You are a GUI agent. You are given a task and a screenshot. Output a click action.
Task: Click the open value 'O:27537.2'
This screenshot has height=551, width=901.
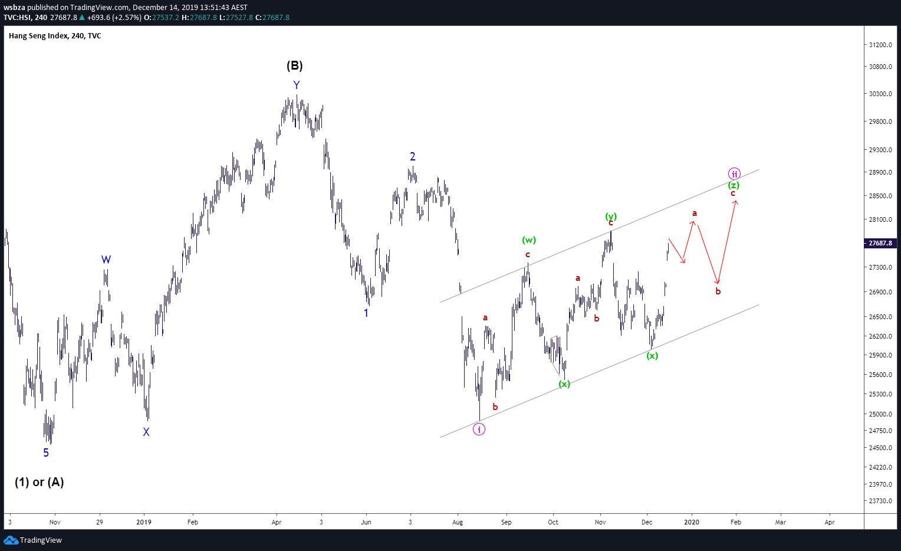(162, 18)
